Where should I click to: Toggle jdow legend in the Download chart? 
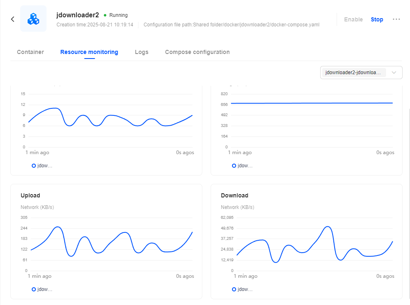click(x=242, y=289)
